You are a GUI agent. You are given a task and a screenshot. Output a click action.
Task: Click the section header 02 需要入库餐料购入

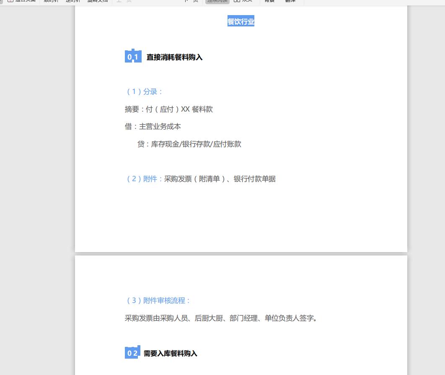coord(161,354)
